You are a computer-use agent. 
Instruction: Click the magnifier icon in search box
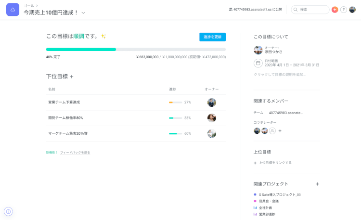296,10
